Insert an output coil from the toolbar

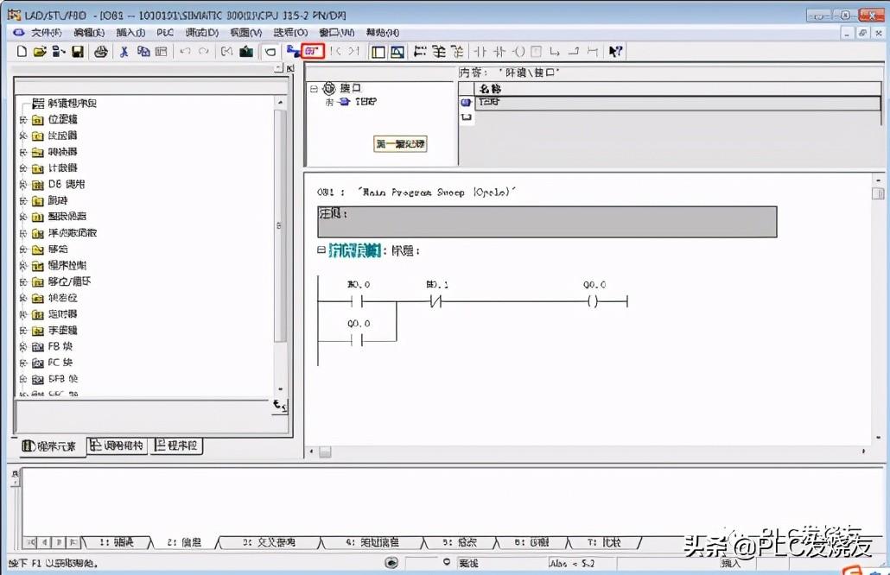coord(518,52)
